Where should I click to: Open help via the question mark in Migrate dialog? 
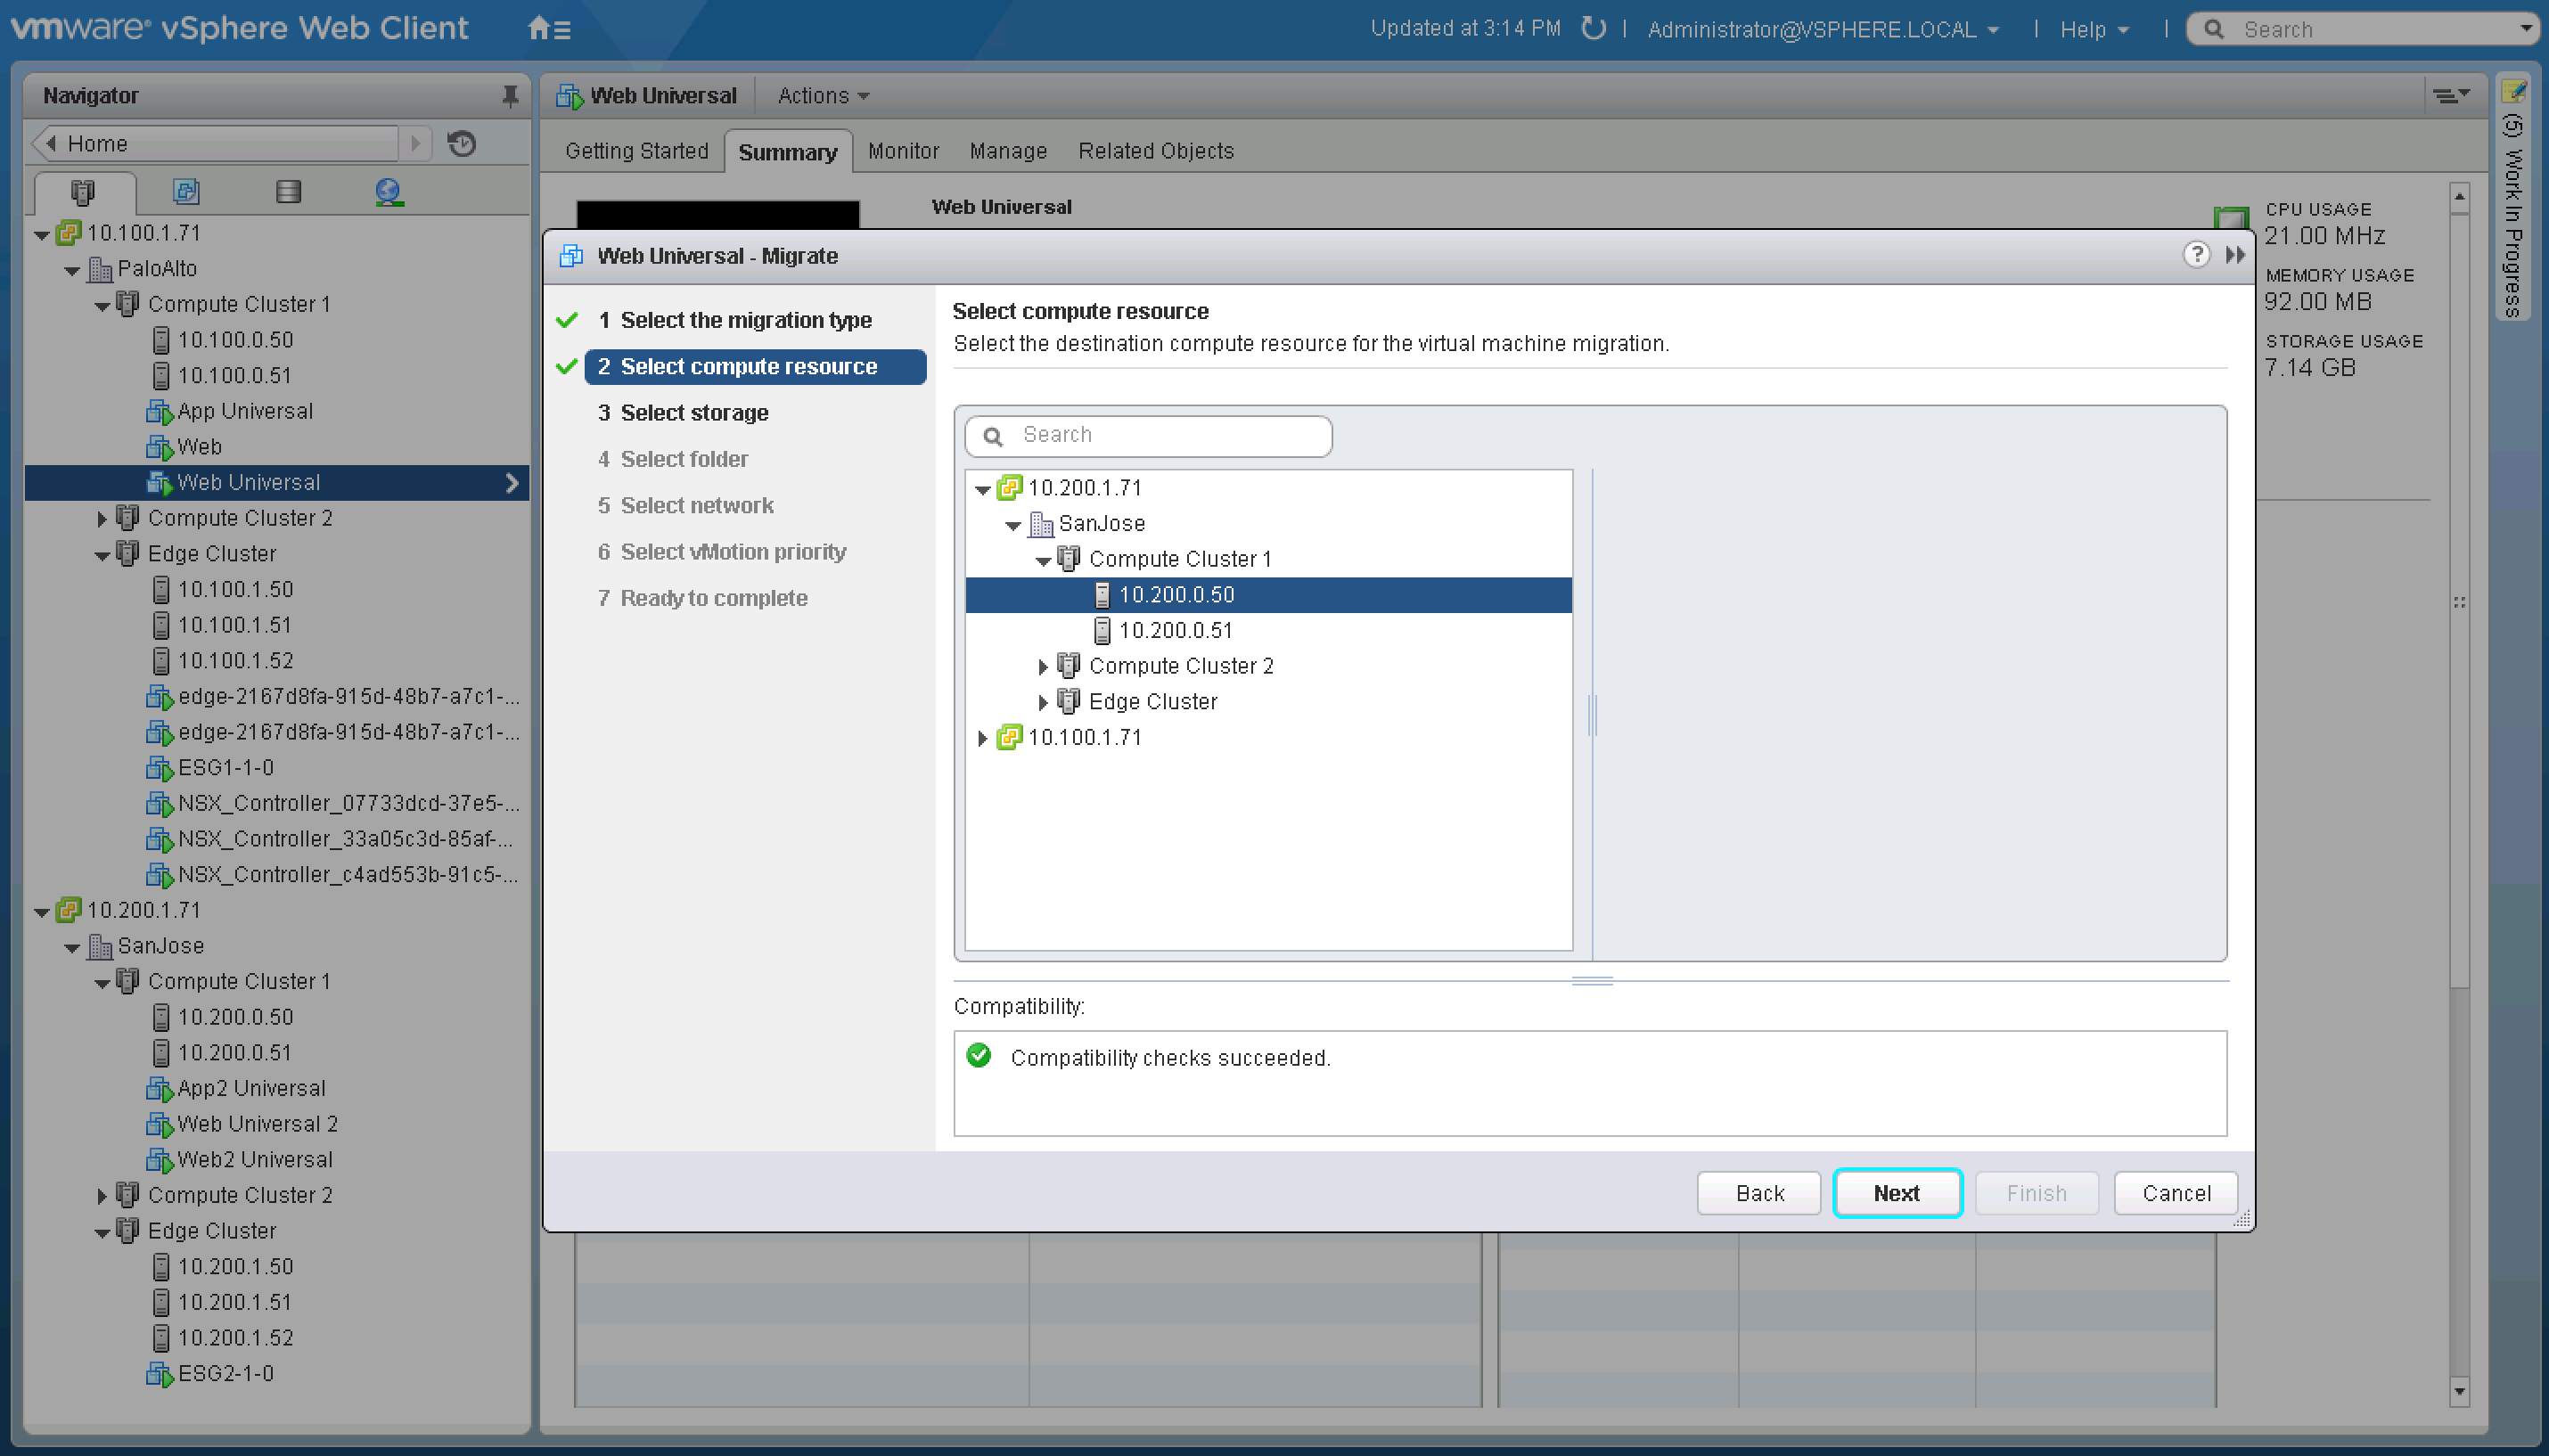(x=2196, y=255)
